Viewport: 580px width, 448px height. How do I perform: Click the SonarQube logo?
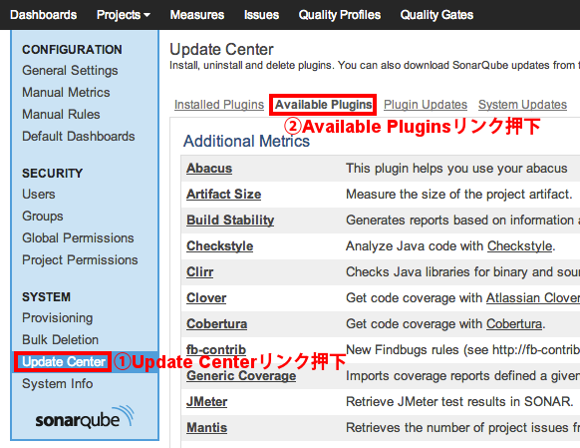tap(85, 417)
